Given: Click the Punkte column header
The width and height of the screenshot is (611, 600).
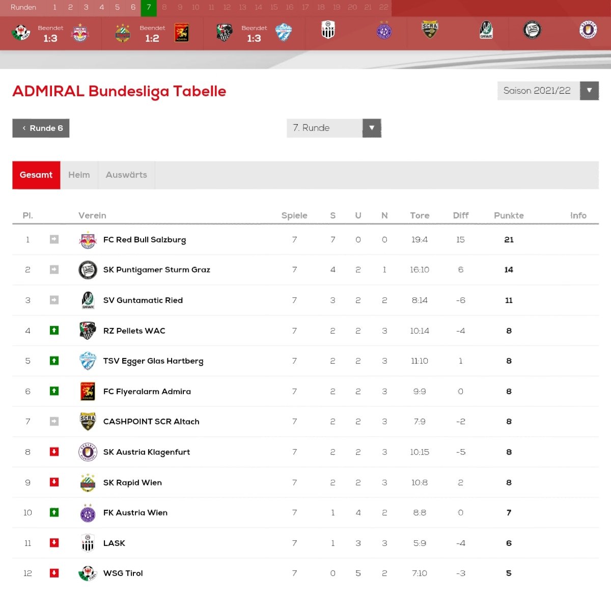Looking at the screenshot, I should [509, 215].
